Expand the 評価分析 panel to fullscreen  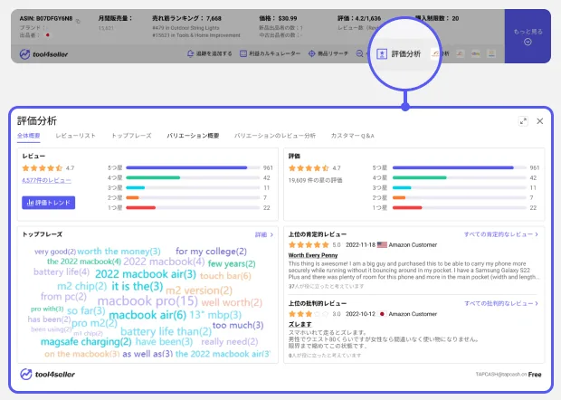point(523,121)
